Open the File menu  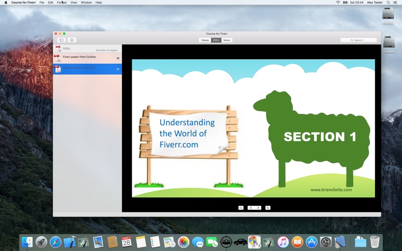click(x=42, y=3)
